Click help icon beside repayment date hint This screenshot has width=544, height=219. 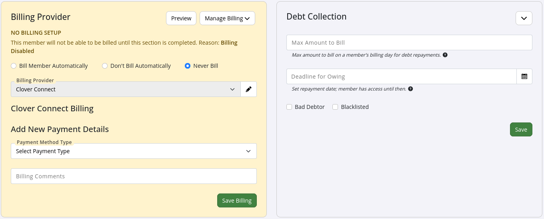(x=410, y=89)
